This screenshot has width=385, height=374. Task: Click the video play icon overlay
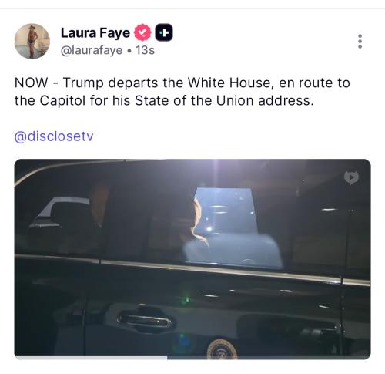(x=351, y=177)
